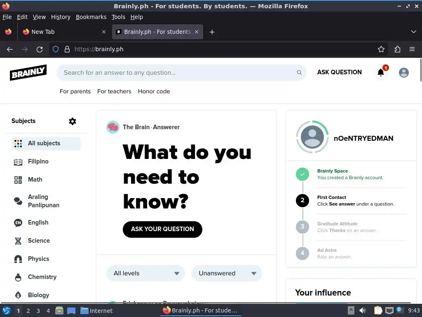Viewport: 422px width, 317px height.
Task: Click ASK YOUR QUESTION button
Action: coord(162,229)
